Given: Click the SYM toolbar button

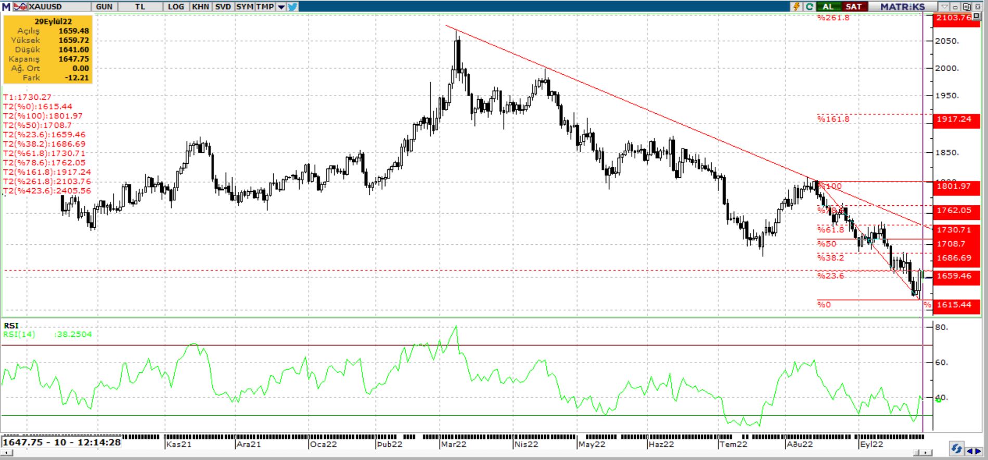Looking at the screenshot, I should point(245,7).
